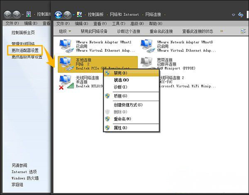Open the 工具(T) menu

click(x=118, y=24)
